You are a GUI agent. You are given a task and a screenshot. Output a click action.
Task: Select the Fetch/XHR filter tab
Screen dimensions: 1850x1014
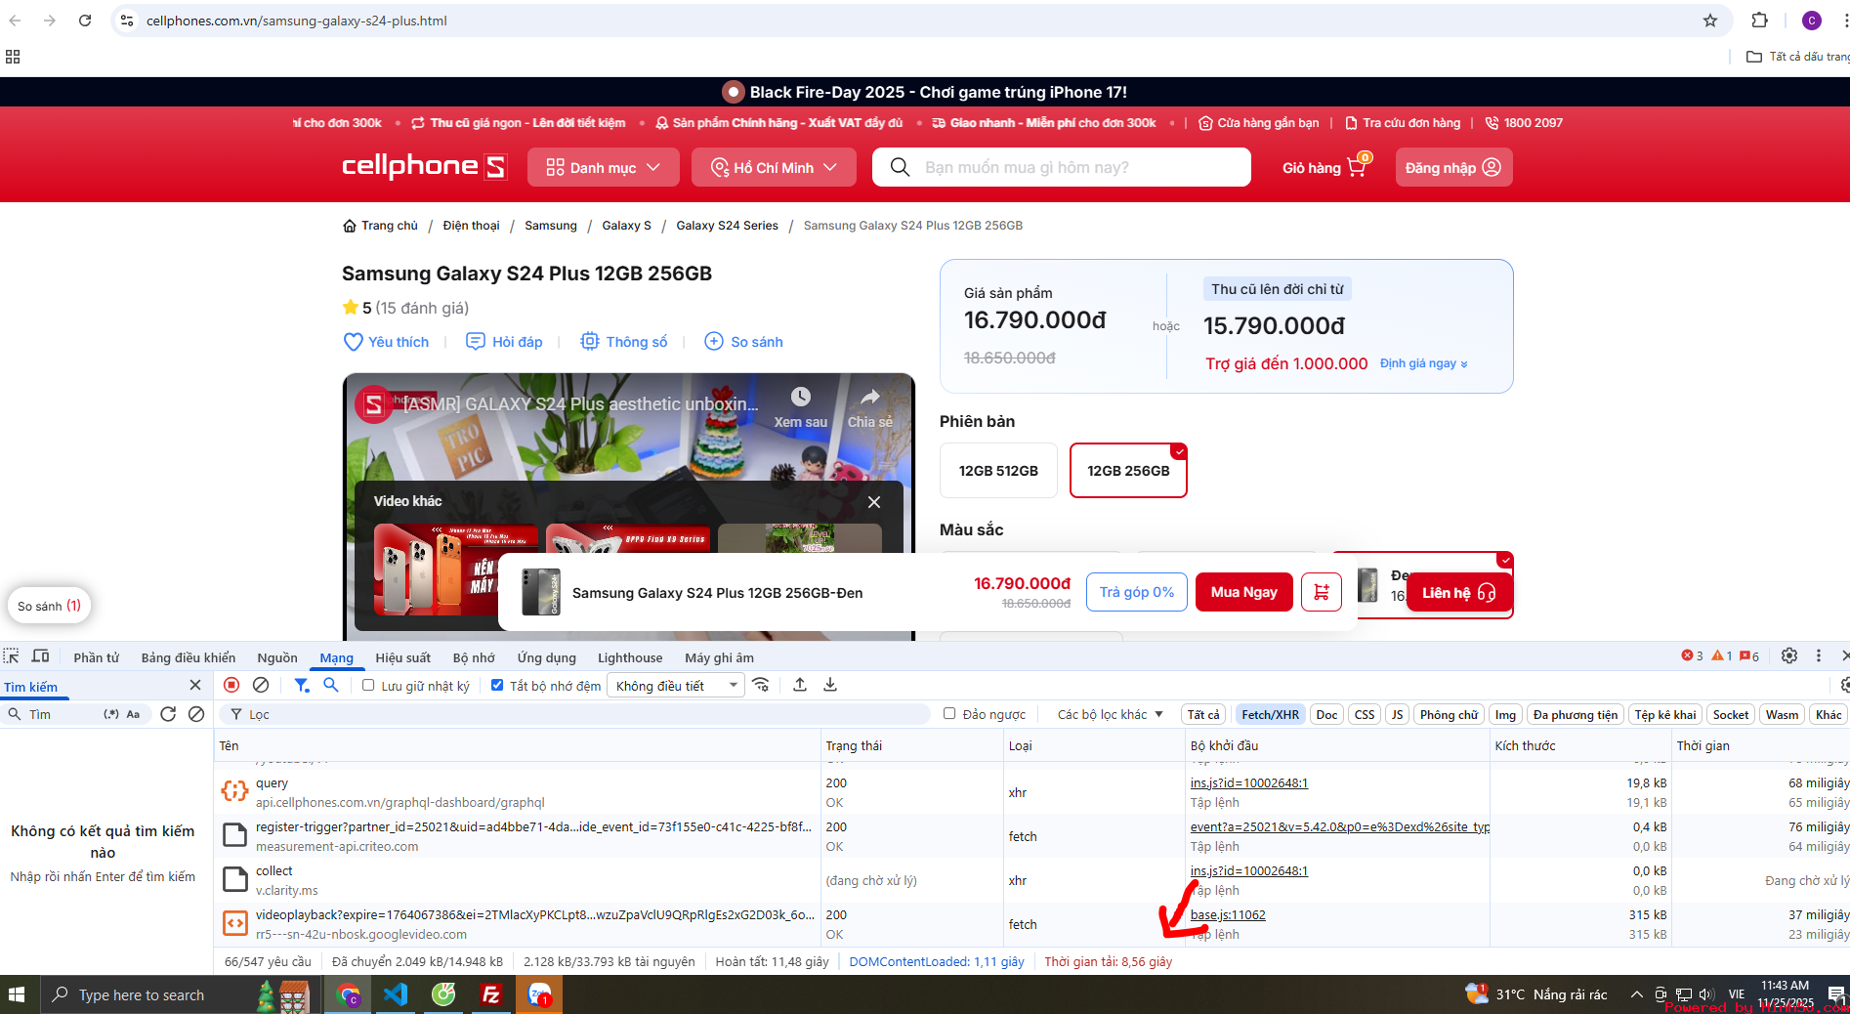[x=1270, y=714]
